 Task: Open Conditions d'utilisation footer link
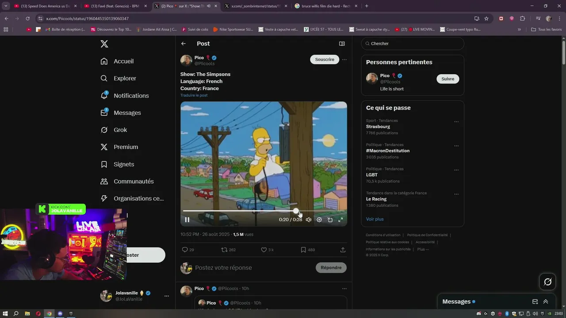tap(383, 235)
